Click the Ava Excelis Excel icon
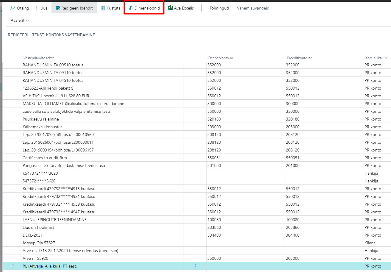The image size is (391, 272). point(171,8)
